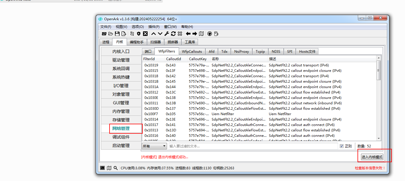Click the 进入内核模式 button

tap(372, 157)
